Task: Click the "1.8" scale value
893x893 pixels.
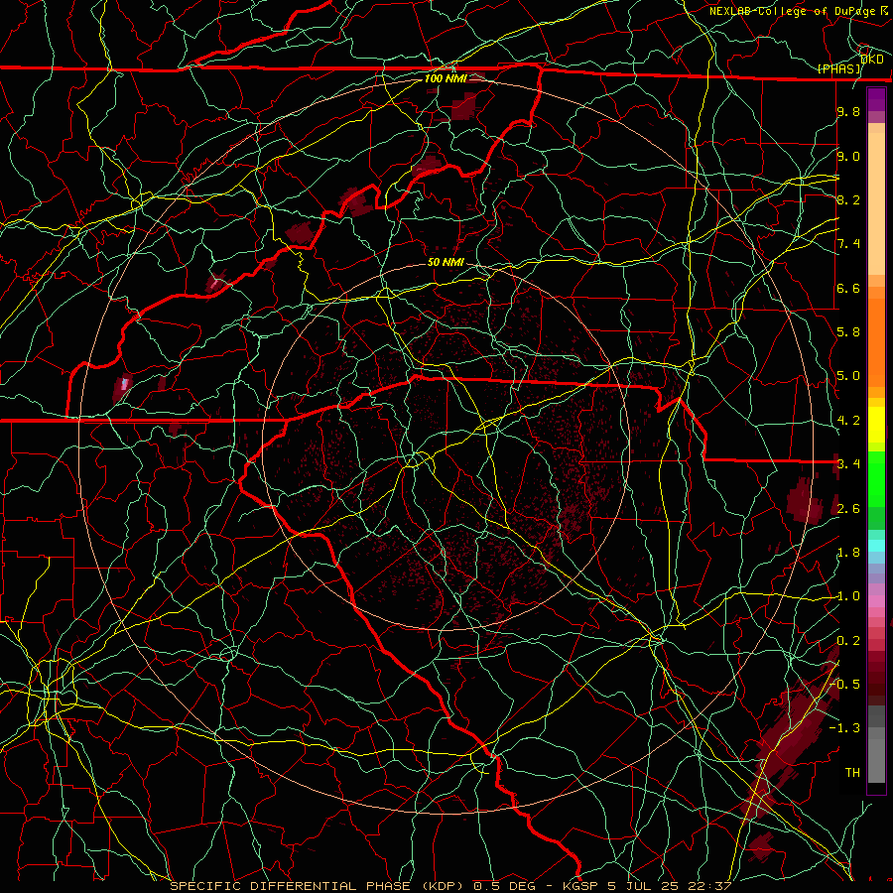Action: pyautogui.click(x=848, y=553)
